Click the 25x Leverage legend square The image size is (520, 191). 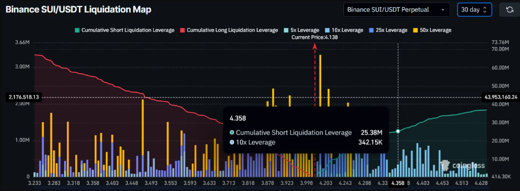[x=371, y=30]
